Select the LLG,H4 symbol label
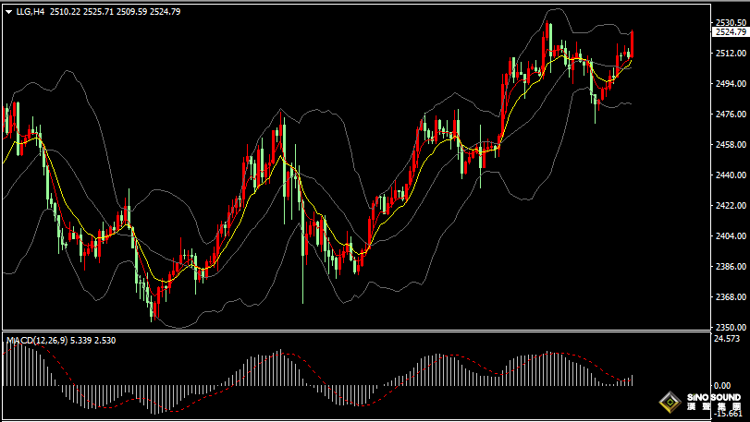 pos(31,11)
